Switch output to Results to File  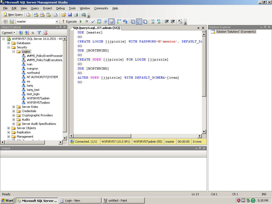pos(145,22)
